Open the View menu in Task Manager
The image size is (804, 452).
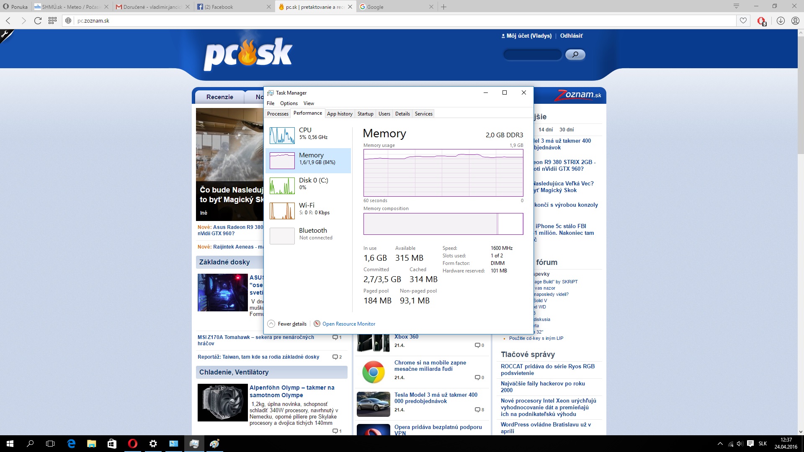(x=309, y=103)
